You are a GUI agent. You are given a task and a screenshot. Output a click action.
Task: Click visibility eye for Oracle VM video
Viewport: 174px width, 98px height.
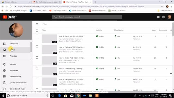(97, 47)
